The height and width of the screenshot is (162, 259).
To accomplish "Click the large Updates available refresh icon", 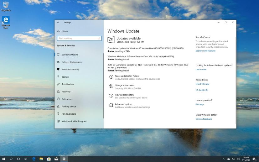I will [x=111, y=40].
